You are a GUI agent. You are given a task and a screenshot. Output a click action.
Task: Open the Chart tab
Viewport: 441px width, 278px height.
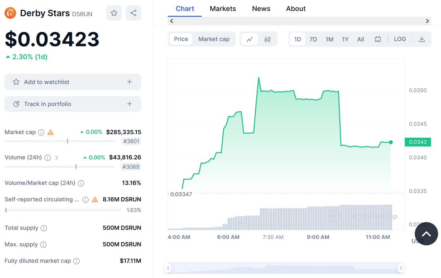click(185, 9)
